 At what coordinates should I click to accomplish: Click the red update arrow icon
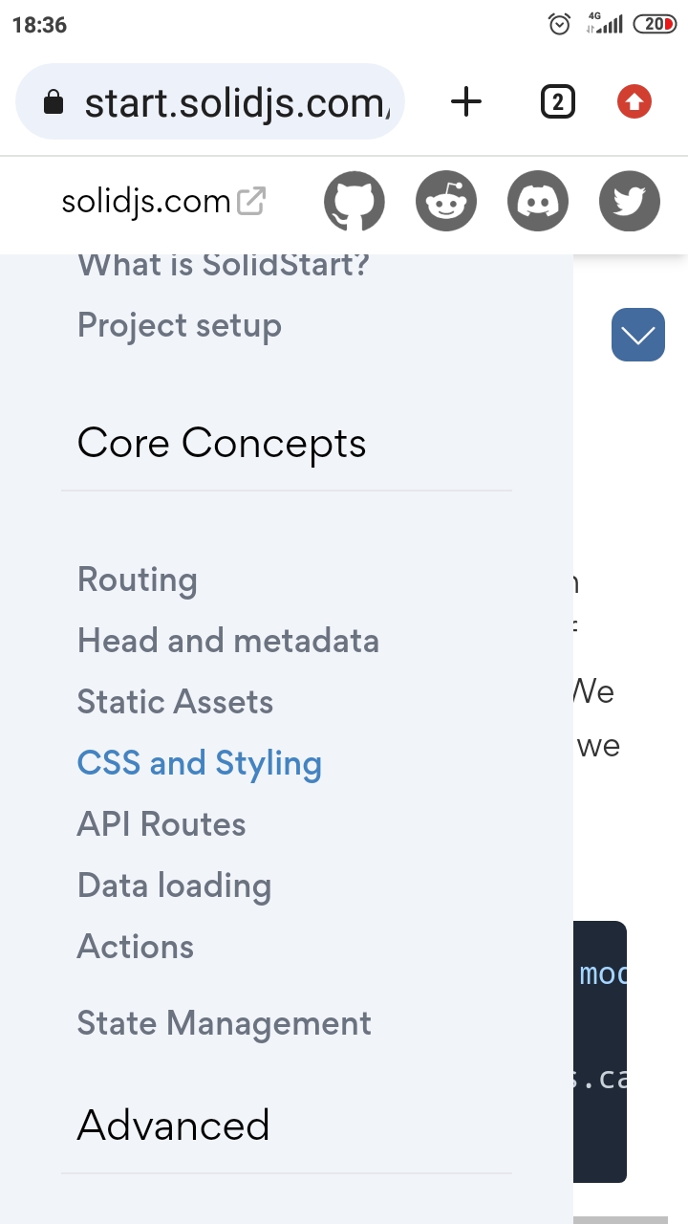pos(633,101)
